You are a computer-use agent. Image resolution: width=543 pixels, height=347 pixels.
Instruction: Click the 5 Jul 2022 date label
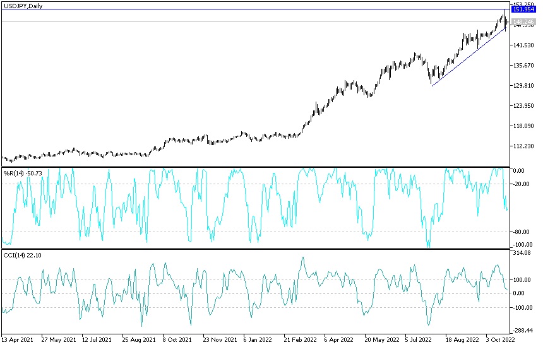point(419,339)
